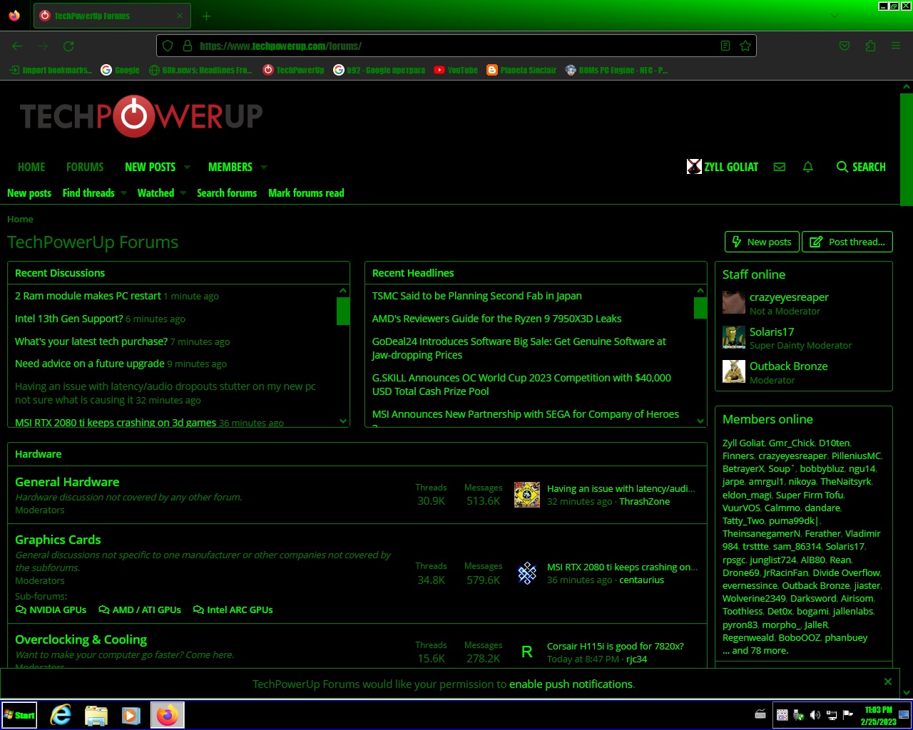Open the MEMBERS nav item
This screenshot has height=730, width=913.
(230, 167)
